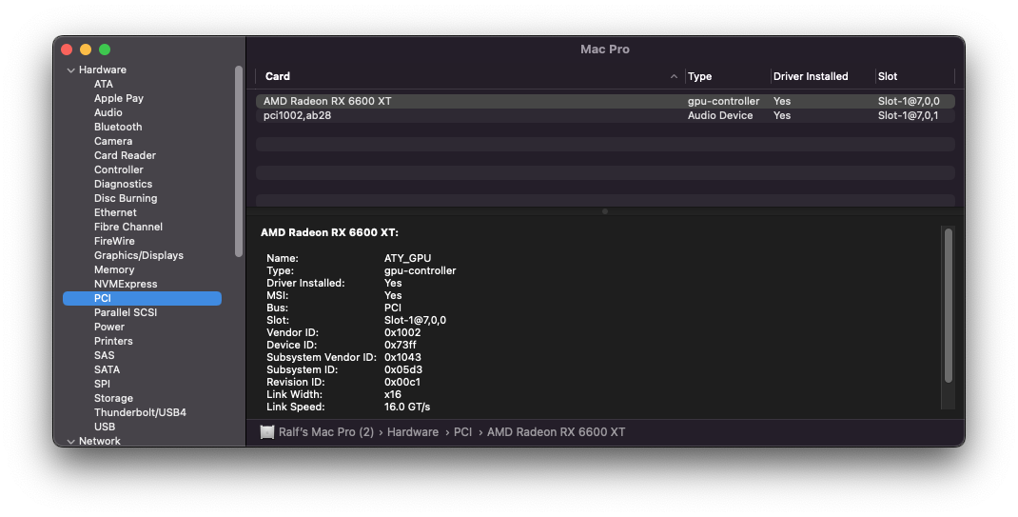
Task: Select the highlighted PCI sidebar item
Action: coord(142,298)
